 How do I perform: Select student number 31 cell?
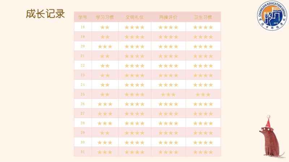pyautogui.click(x=83, y=152)
